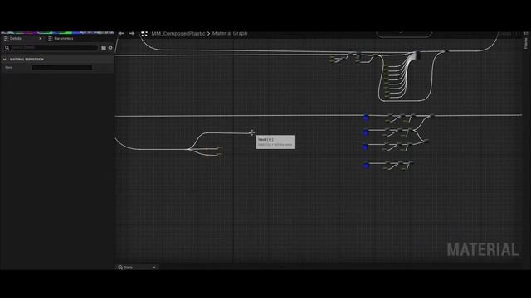The width and height of the screenshot is (531, 298).
Task: Select the third blue node from top
Action: coord(365,147)
